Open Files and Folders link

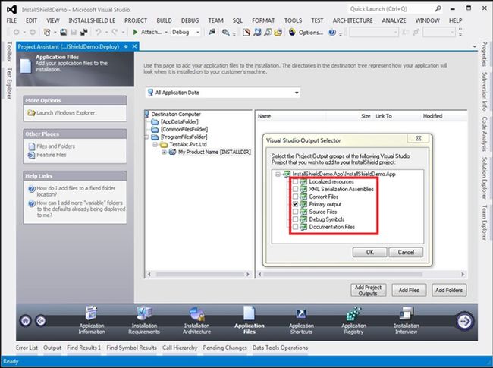55,146
